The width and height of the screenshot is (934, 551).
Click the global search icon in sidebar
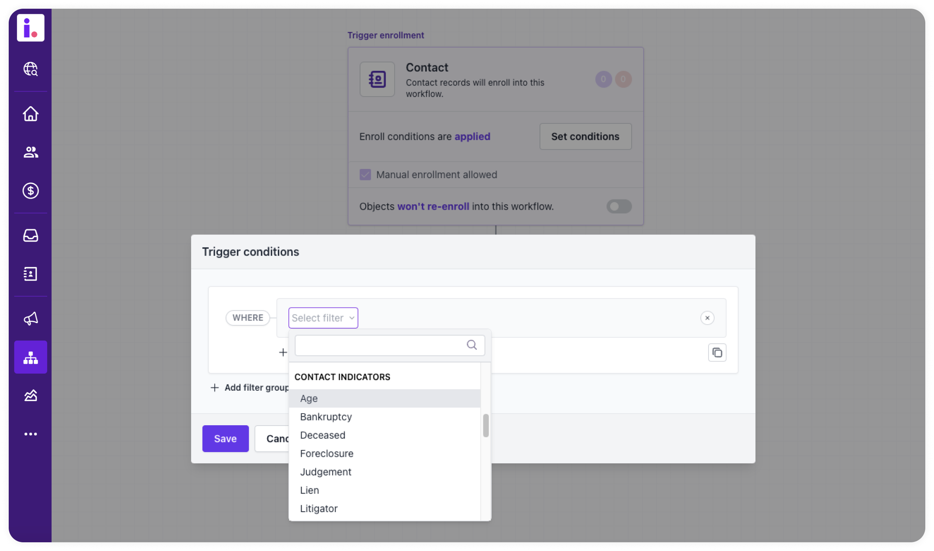click(31, 69)
